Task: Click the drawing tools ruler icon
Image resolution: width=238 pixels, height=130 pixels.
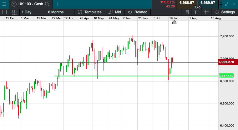Action: 186,12
